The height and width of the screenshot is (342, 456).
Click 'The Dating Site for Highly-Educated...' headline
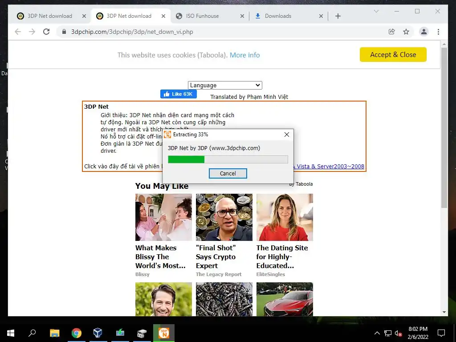pyautogui.click(x=282, y=257)
